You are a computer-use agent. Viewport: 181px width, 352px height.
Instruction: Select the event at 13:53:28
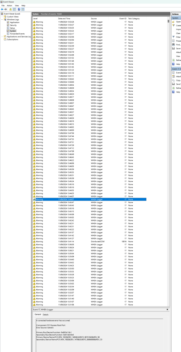(89, 22)
